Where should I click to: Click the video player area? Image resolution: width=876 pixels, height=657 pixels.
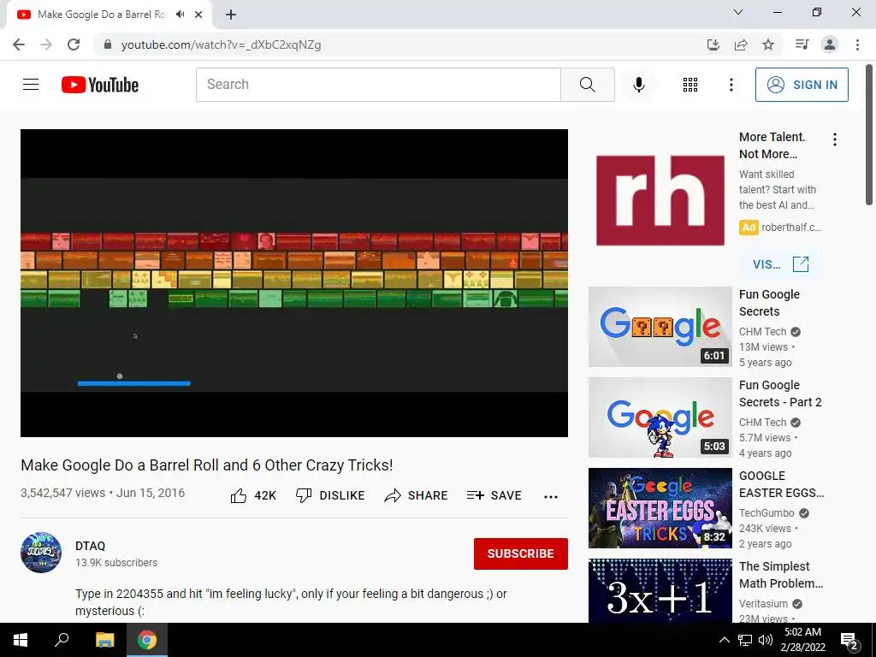coord(294,282)
